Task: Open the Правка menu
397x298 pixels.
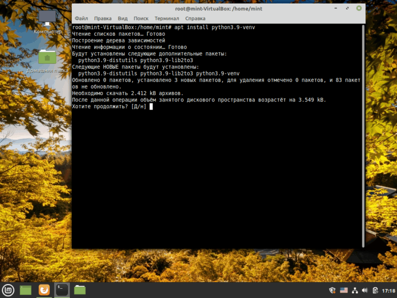Action: pos(103,19)
